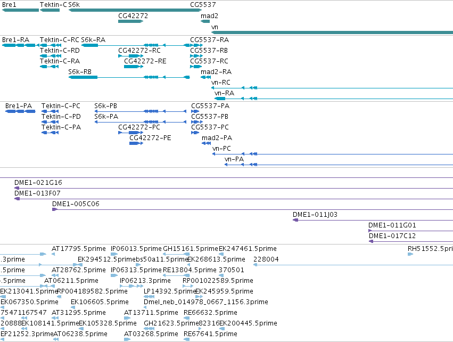Select the vn gene bar
The image size is (453, 342).
click(332, 32)
